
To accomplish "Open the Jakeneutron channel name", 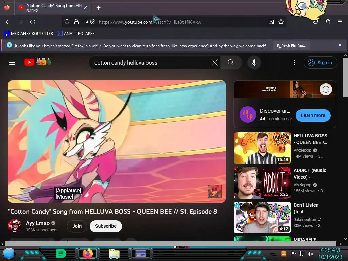I will (x=305, y=219).
